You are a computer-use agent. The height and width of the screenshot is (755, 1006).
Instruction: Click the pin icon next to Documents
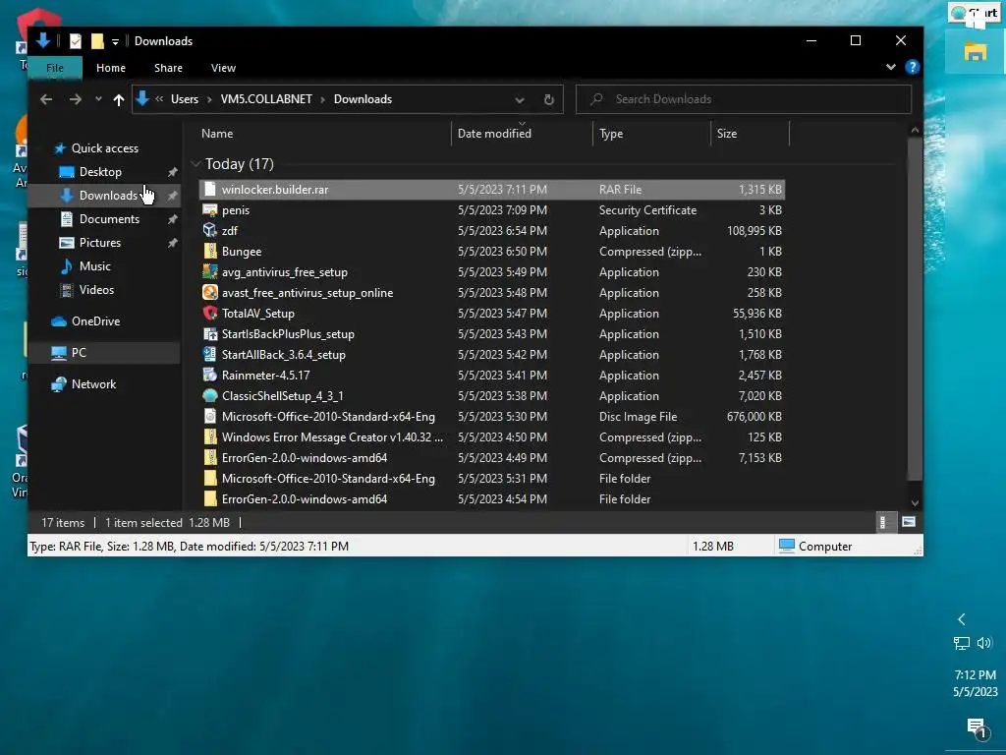(x=172, y=219)
